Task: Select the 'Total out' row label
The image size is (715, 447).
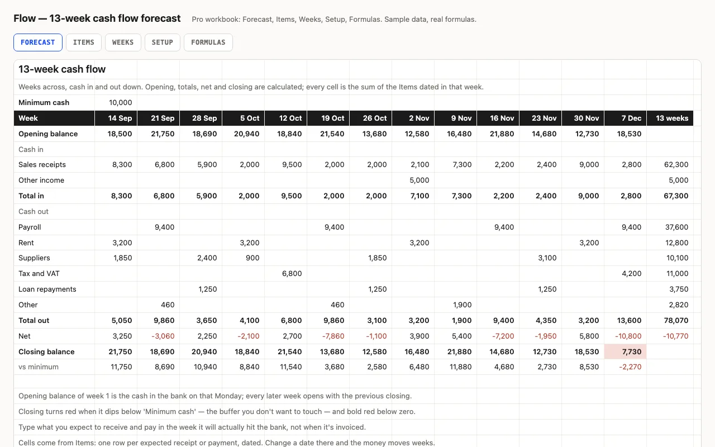Action: click(x=54, y=321)
